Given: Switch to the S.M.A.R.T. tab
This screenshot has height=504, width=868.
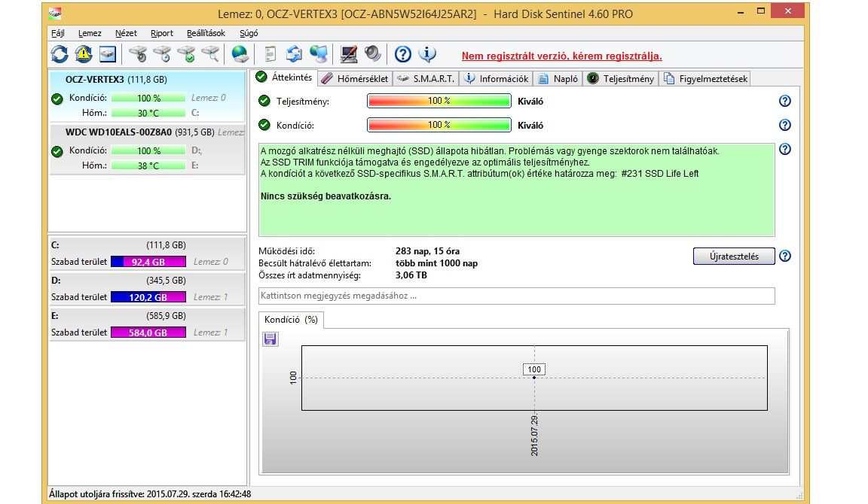Looking at the screenshot, I should point(426,78).
